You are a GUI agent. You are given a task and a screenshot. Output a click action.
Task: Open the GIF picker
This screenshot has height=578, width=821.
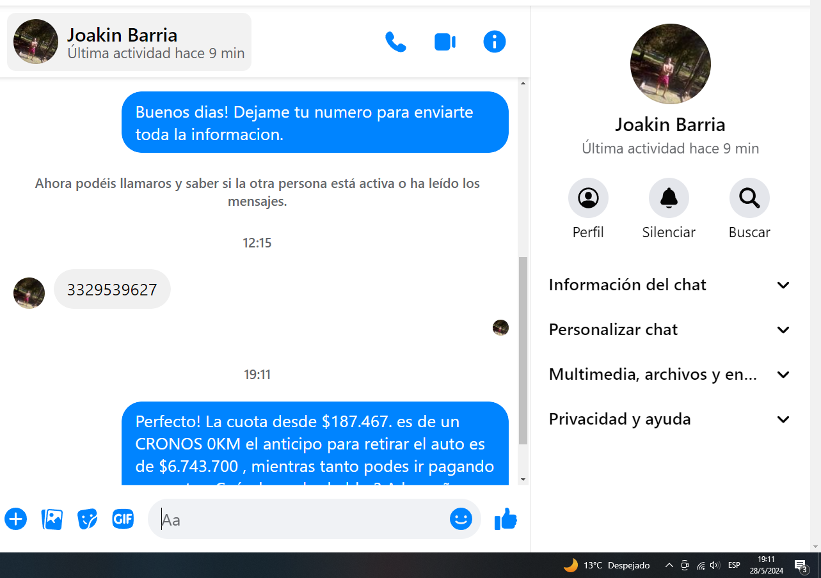[123, 519]
